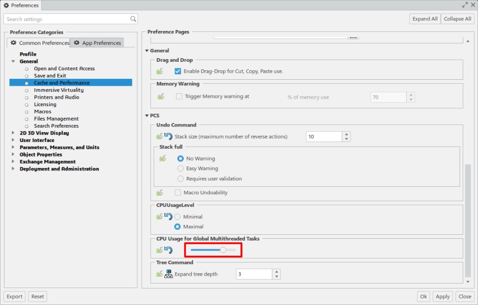Expand Object Properties category
Screen dimensions: 478x305
coord(13,154)
